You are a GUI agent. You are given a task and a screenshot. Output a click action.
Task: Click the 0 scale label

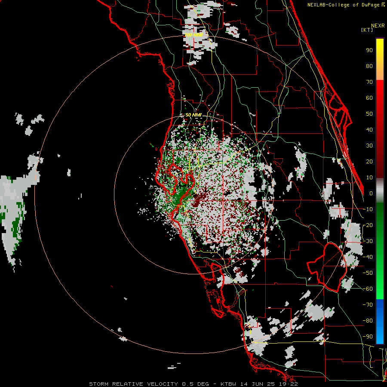click(x=371, y=193)
